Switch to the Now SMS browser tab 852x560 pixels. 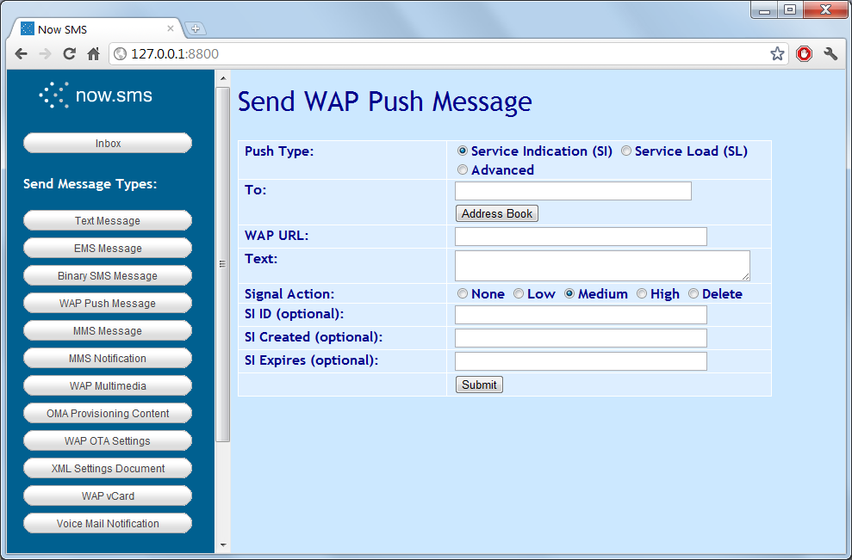pos(95,27)
